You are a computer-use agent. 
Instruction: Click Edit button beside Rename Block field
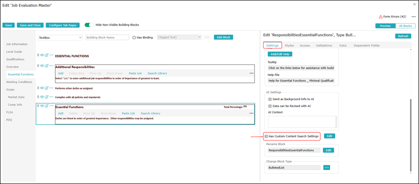click(328, 150)
